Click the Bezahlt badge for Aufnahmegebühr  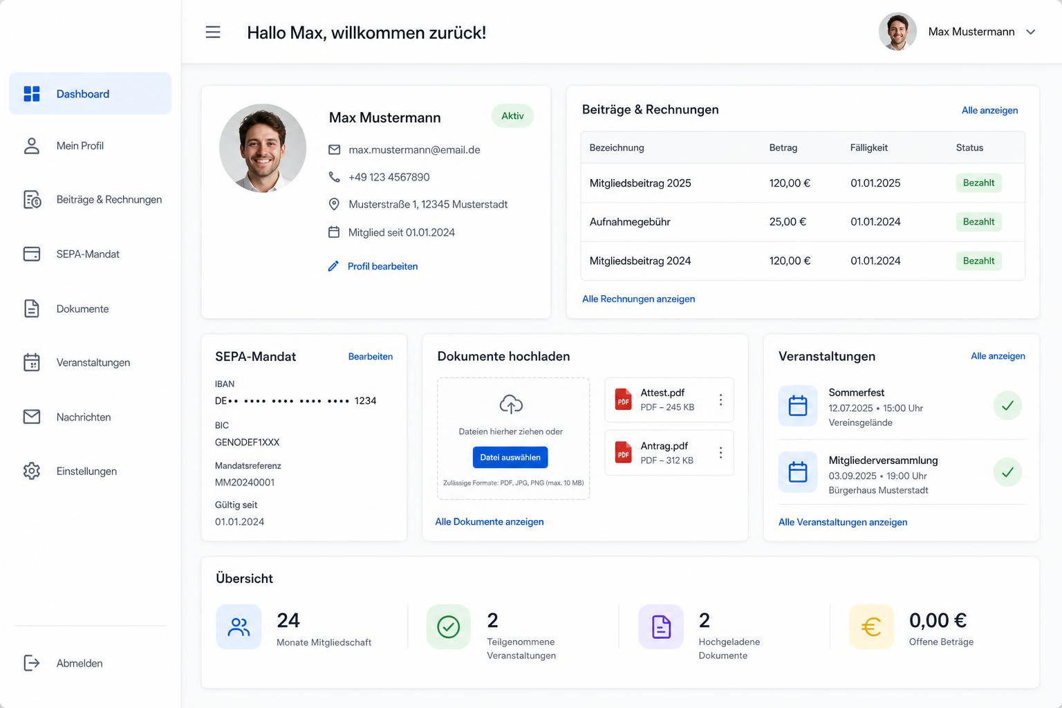click(x=978, y=222)
